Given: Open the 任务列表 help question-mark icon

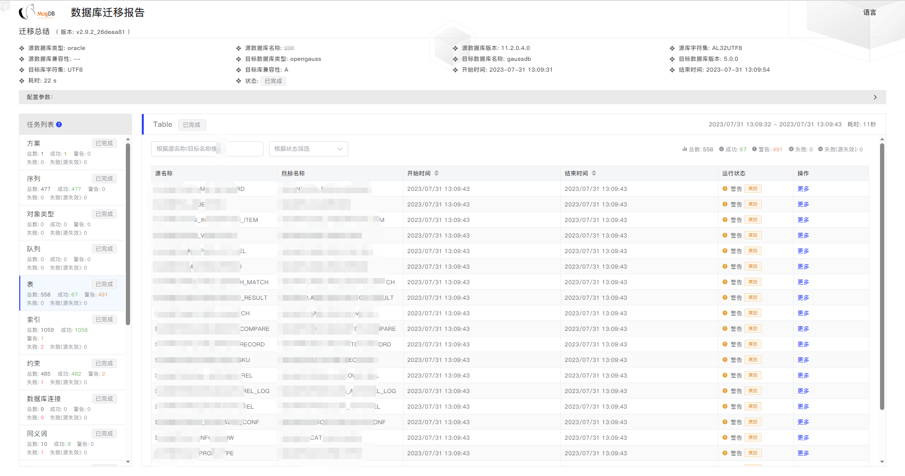Looking at the screenshot, I should pos(59,124).
